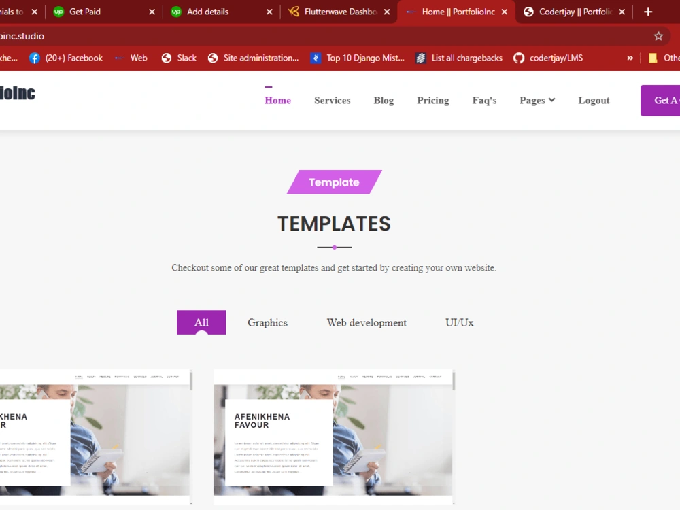This screenshot has width=680, height=510.
Task: Open the Pricing page
Action: tap(432, 100)
